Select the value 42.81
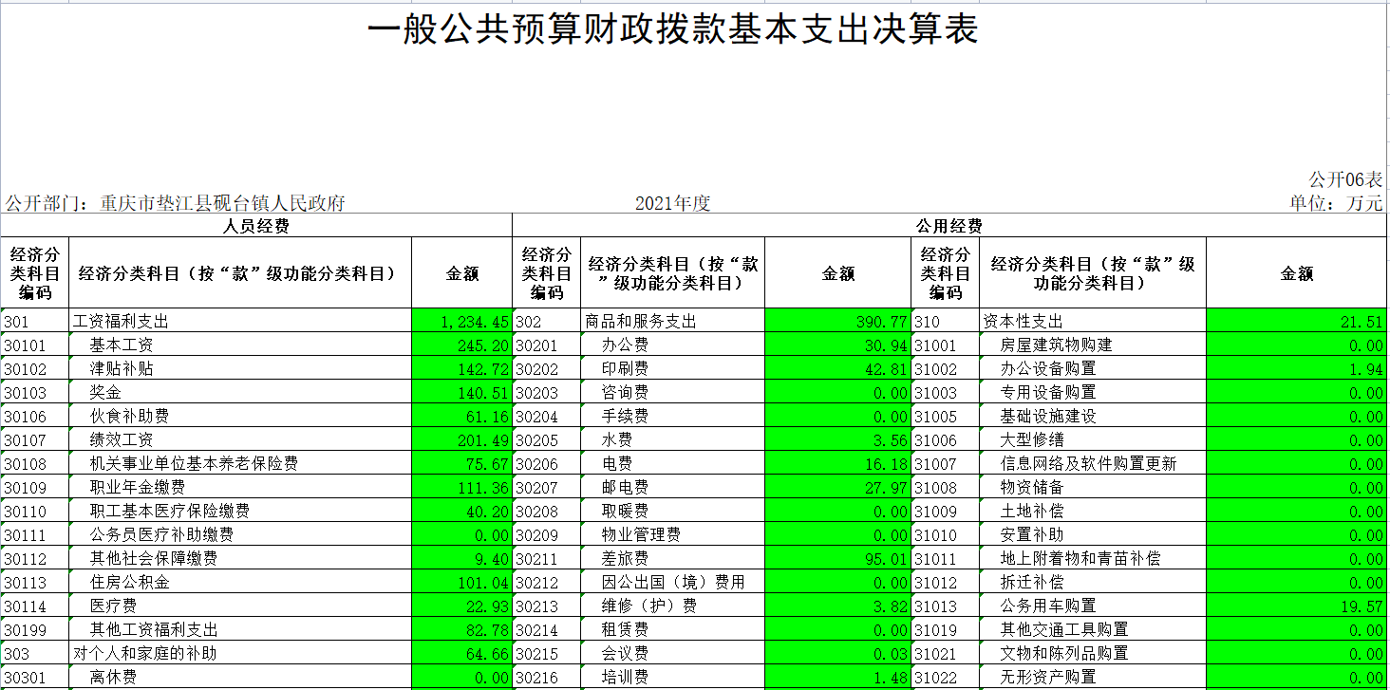This screenshot has width=1390, height=690. (838, 368)
